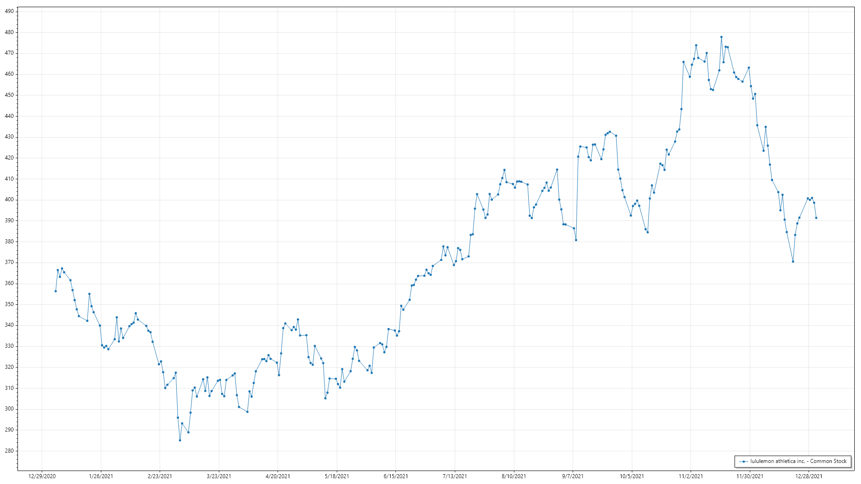Click the 12/28/2021 x-axis label
This screenshot has width=861, height=484.
click(809, 476)
